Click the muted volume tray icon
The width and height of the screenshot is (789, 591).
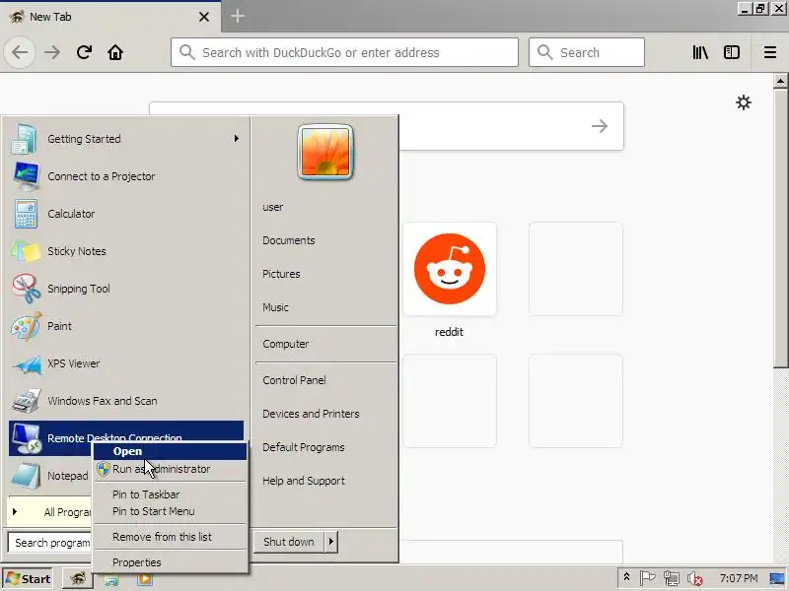tap(695, 579)
